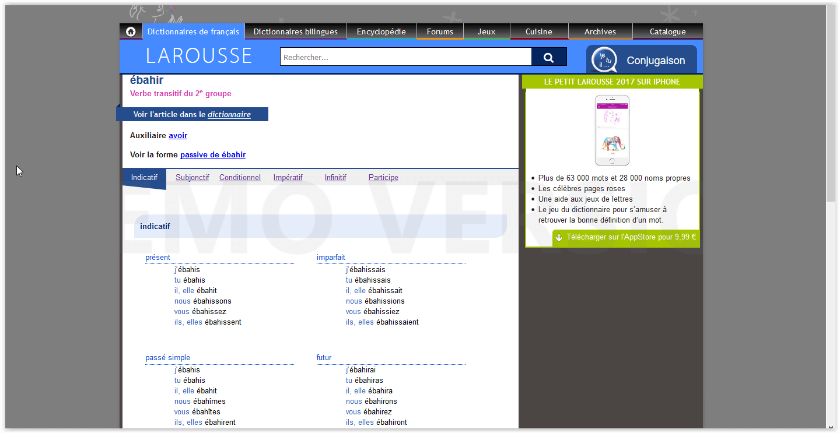Click the download arrow on AppStore button
The image size is (840, 433).
pyautogui.click(x=559, y=238)
